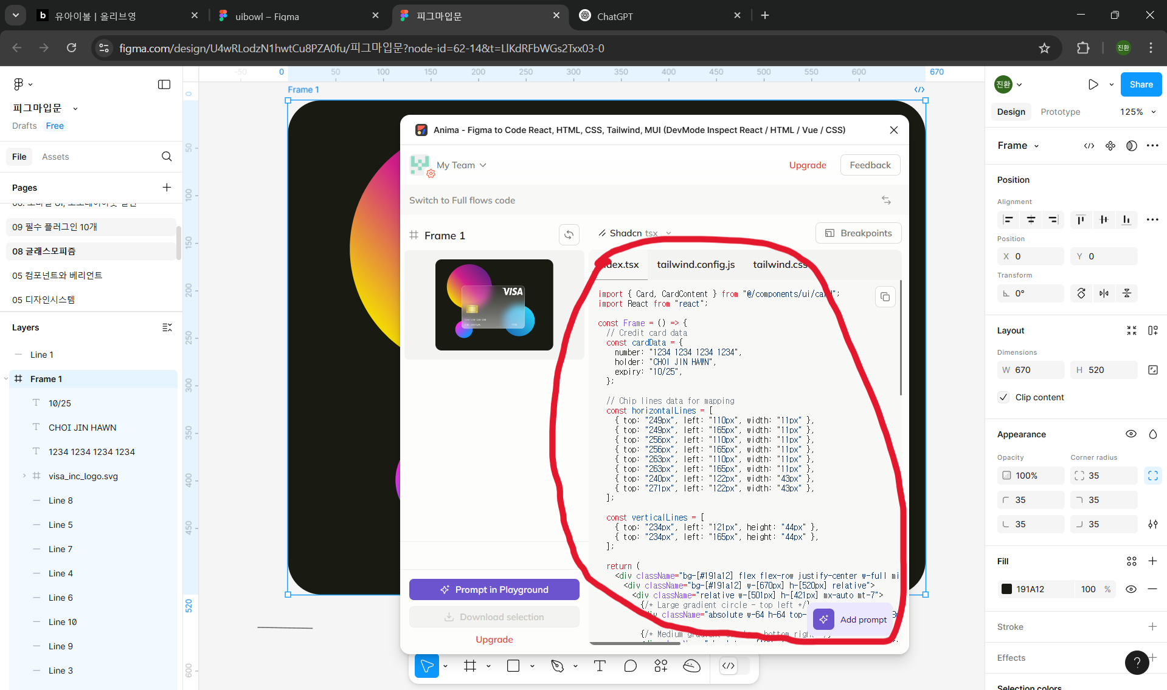Open the user avatar dropdown in right panel
This screenshot has width=1167, height=690.
click(x=1009, y=84)
